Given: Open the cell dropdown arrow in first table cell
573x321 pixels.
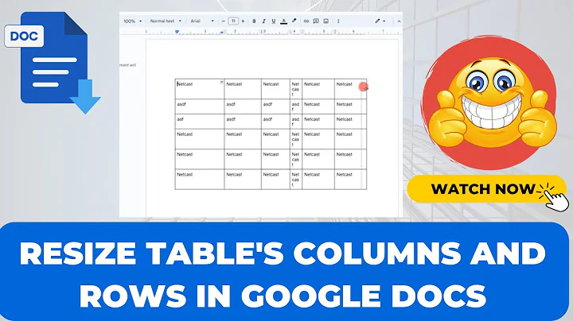Looking at the screenshot, I should [x=221, y=82].
